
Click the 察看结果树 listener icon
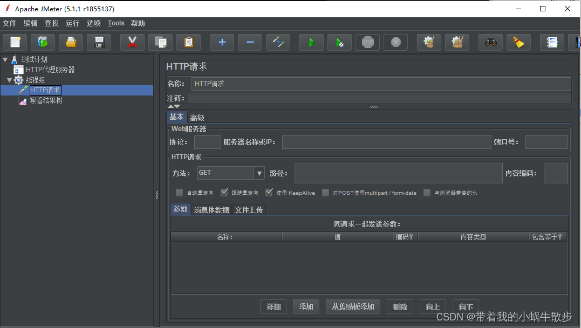click(x=23, y=101)
